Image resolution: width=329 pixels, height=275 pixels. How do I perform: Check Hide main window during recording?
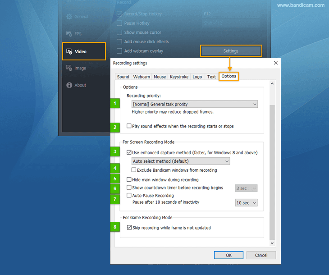tap(129, 179)
